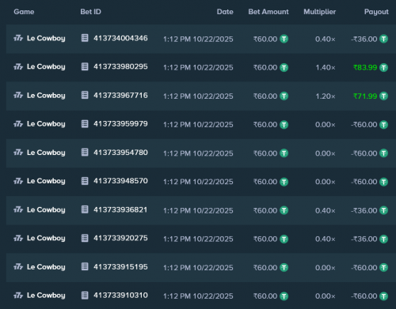This screenshot has height=309, width=396.
Task: Open Le Cowboy game in row 413733980295
Action: tap(46, 67)
